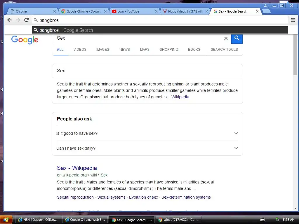Click the Windows Start orb

point(6,220)
